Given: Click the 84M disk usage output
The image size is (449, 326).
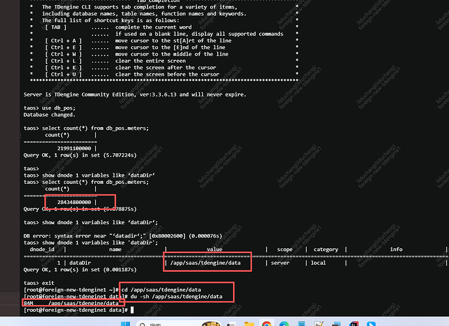Looking at the screenshot, I should [x=28, y=303].
